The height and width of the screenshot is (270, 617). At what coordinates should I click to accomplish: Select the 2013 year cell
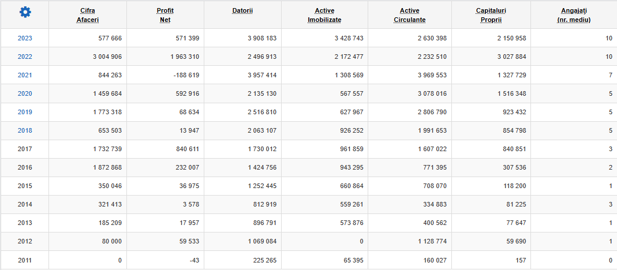point(25,223)
